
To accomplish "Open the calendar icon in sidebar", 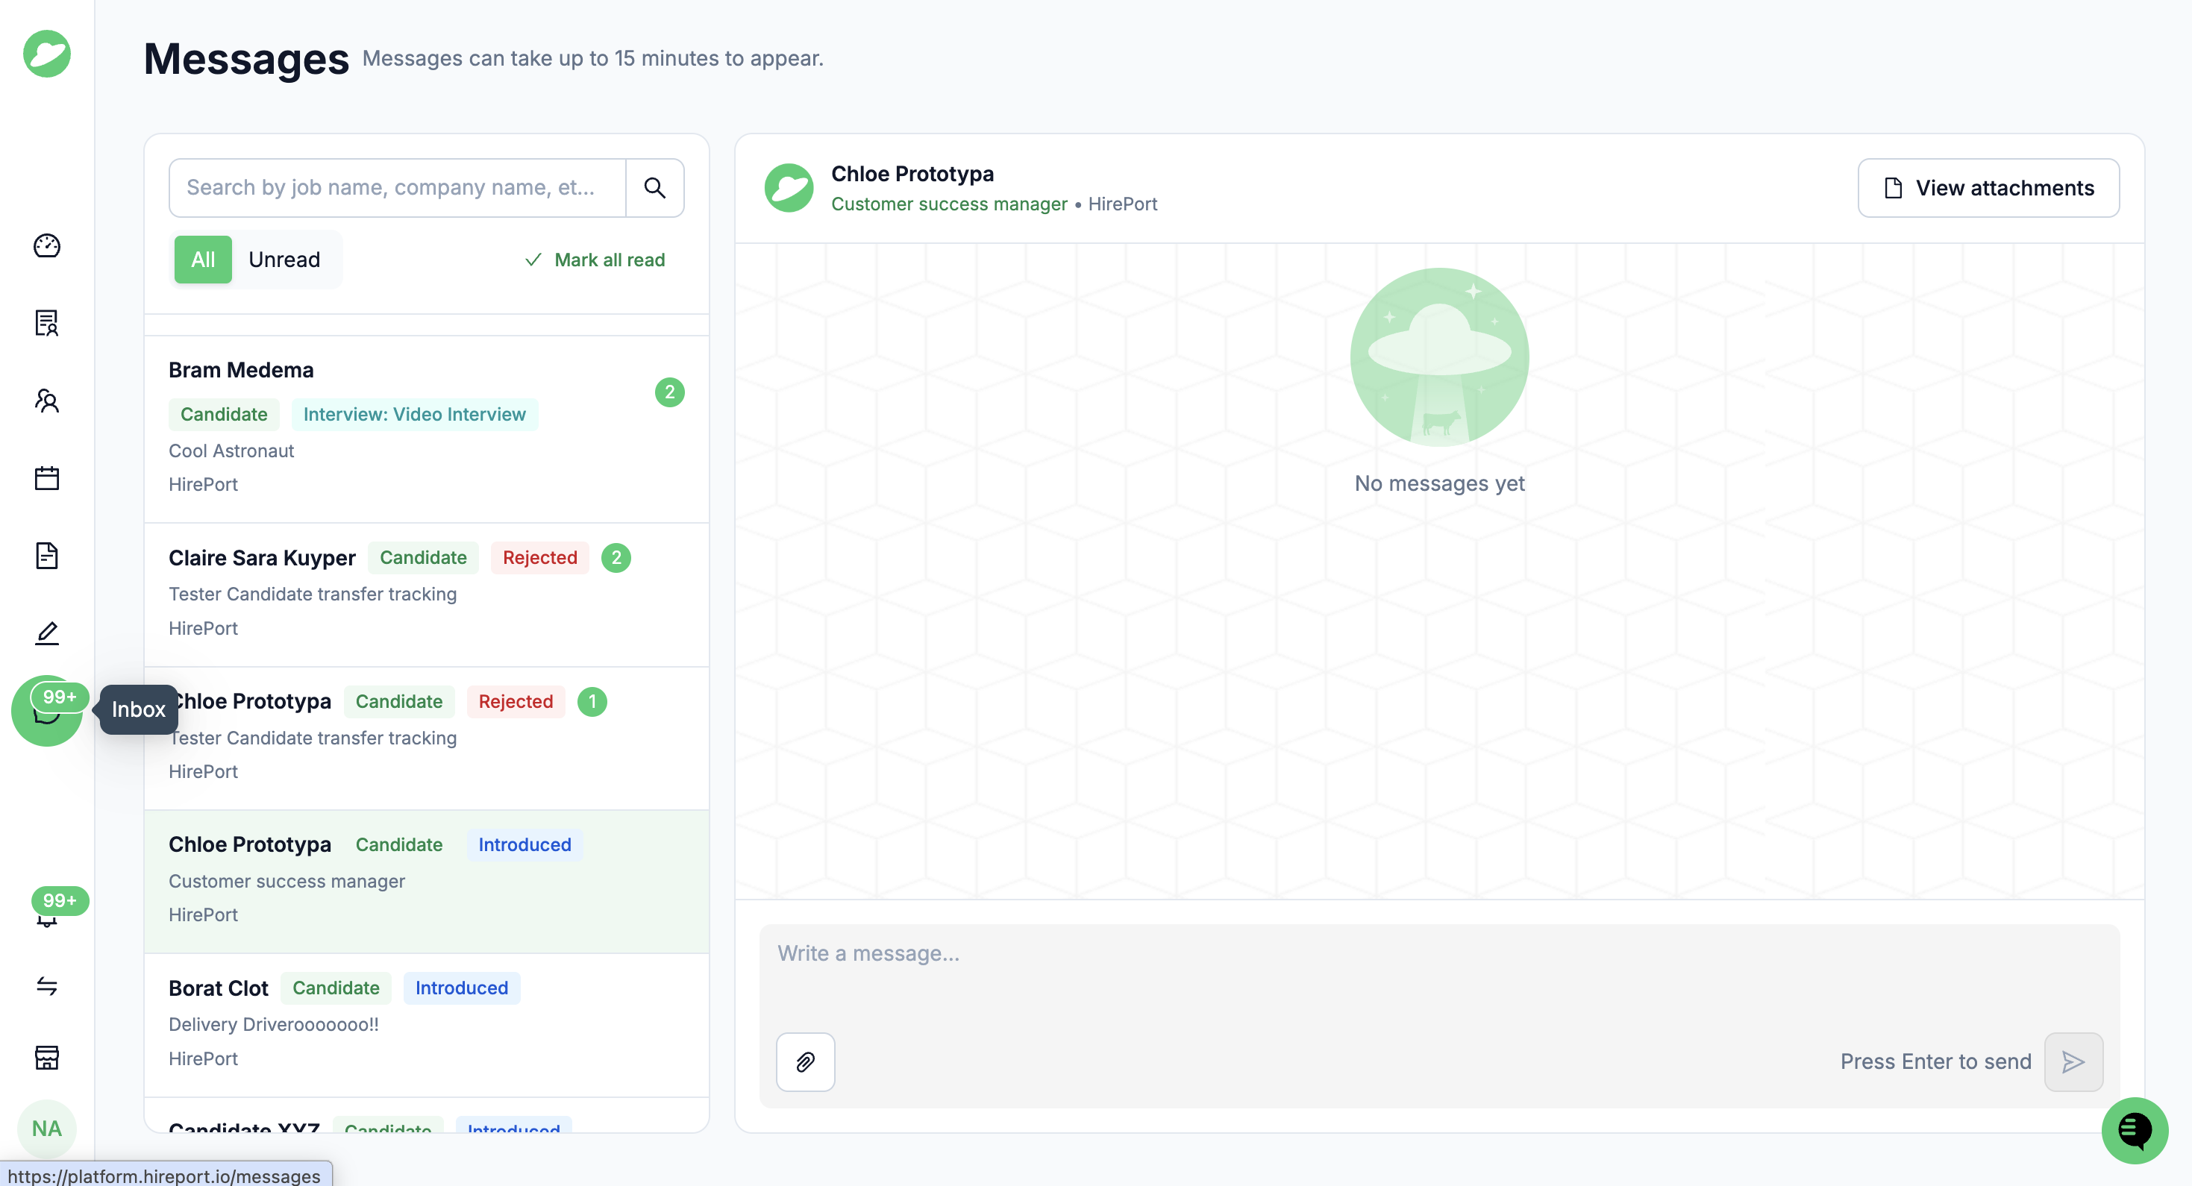I will 47,478.
